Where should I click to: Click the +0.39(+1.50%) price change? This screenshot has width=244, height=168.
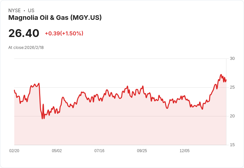(64, 33)
